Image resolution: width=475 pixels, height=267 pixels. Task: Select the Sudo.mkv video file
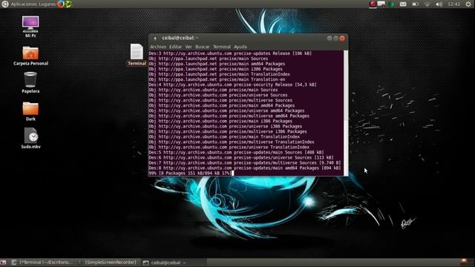tap(30, 138)
